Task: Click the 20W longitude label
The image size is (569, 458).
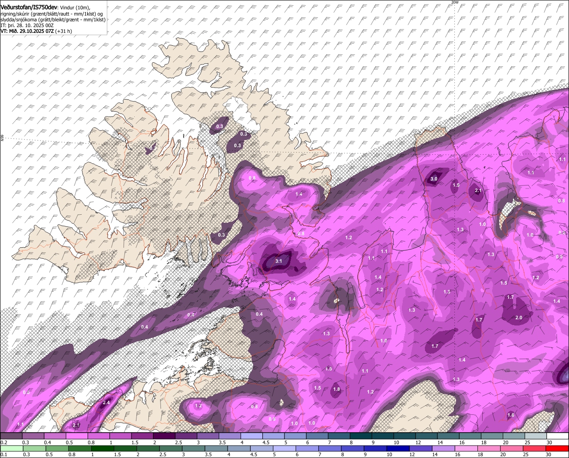Action: 454,2
